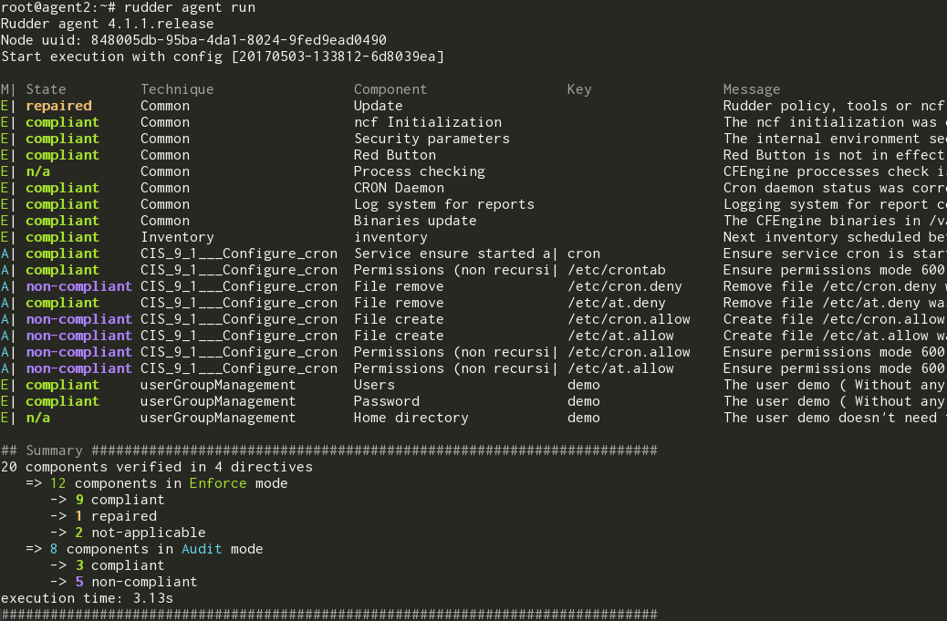The image size is (947, 621).
Task: Click the orange "repaired" state
Action: click(x=58, y=106)
